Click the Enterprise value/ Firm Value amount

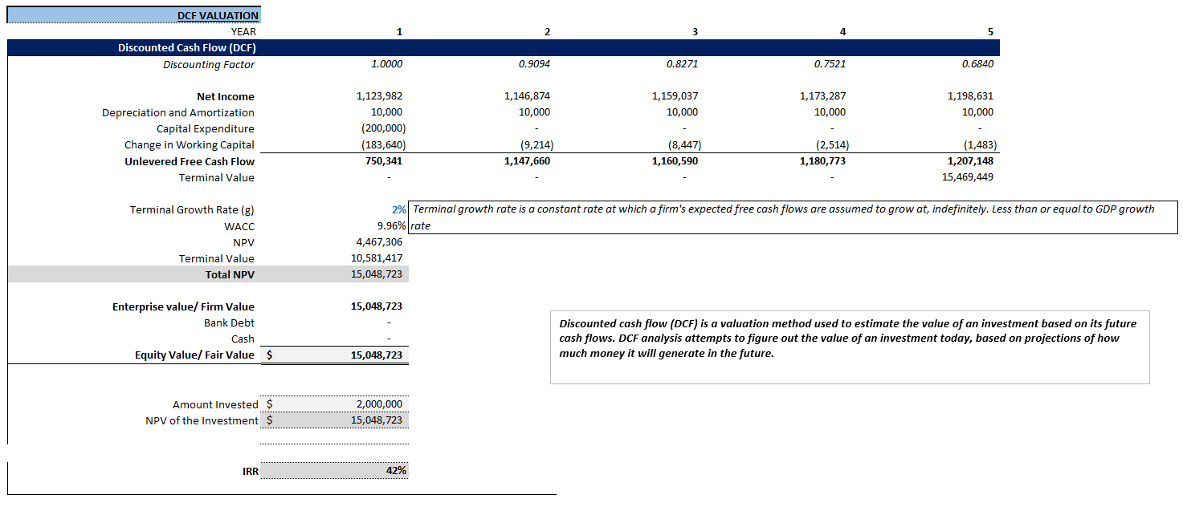[x=377, y=306]
